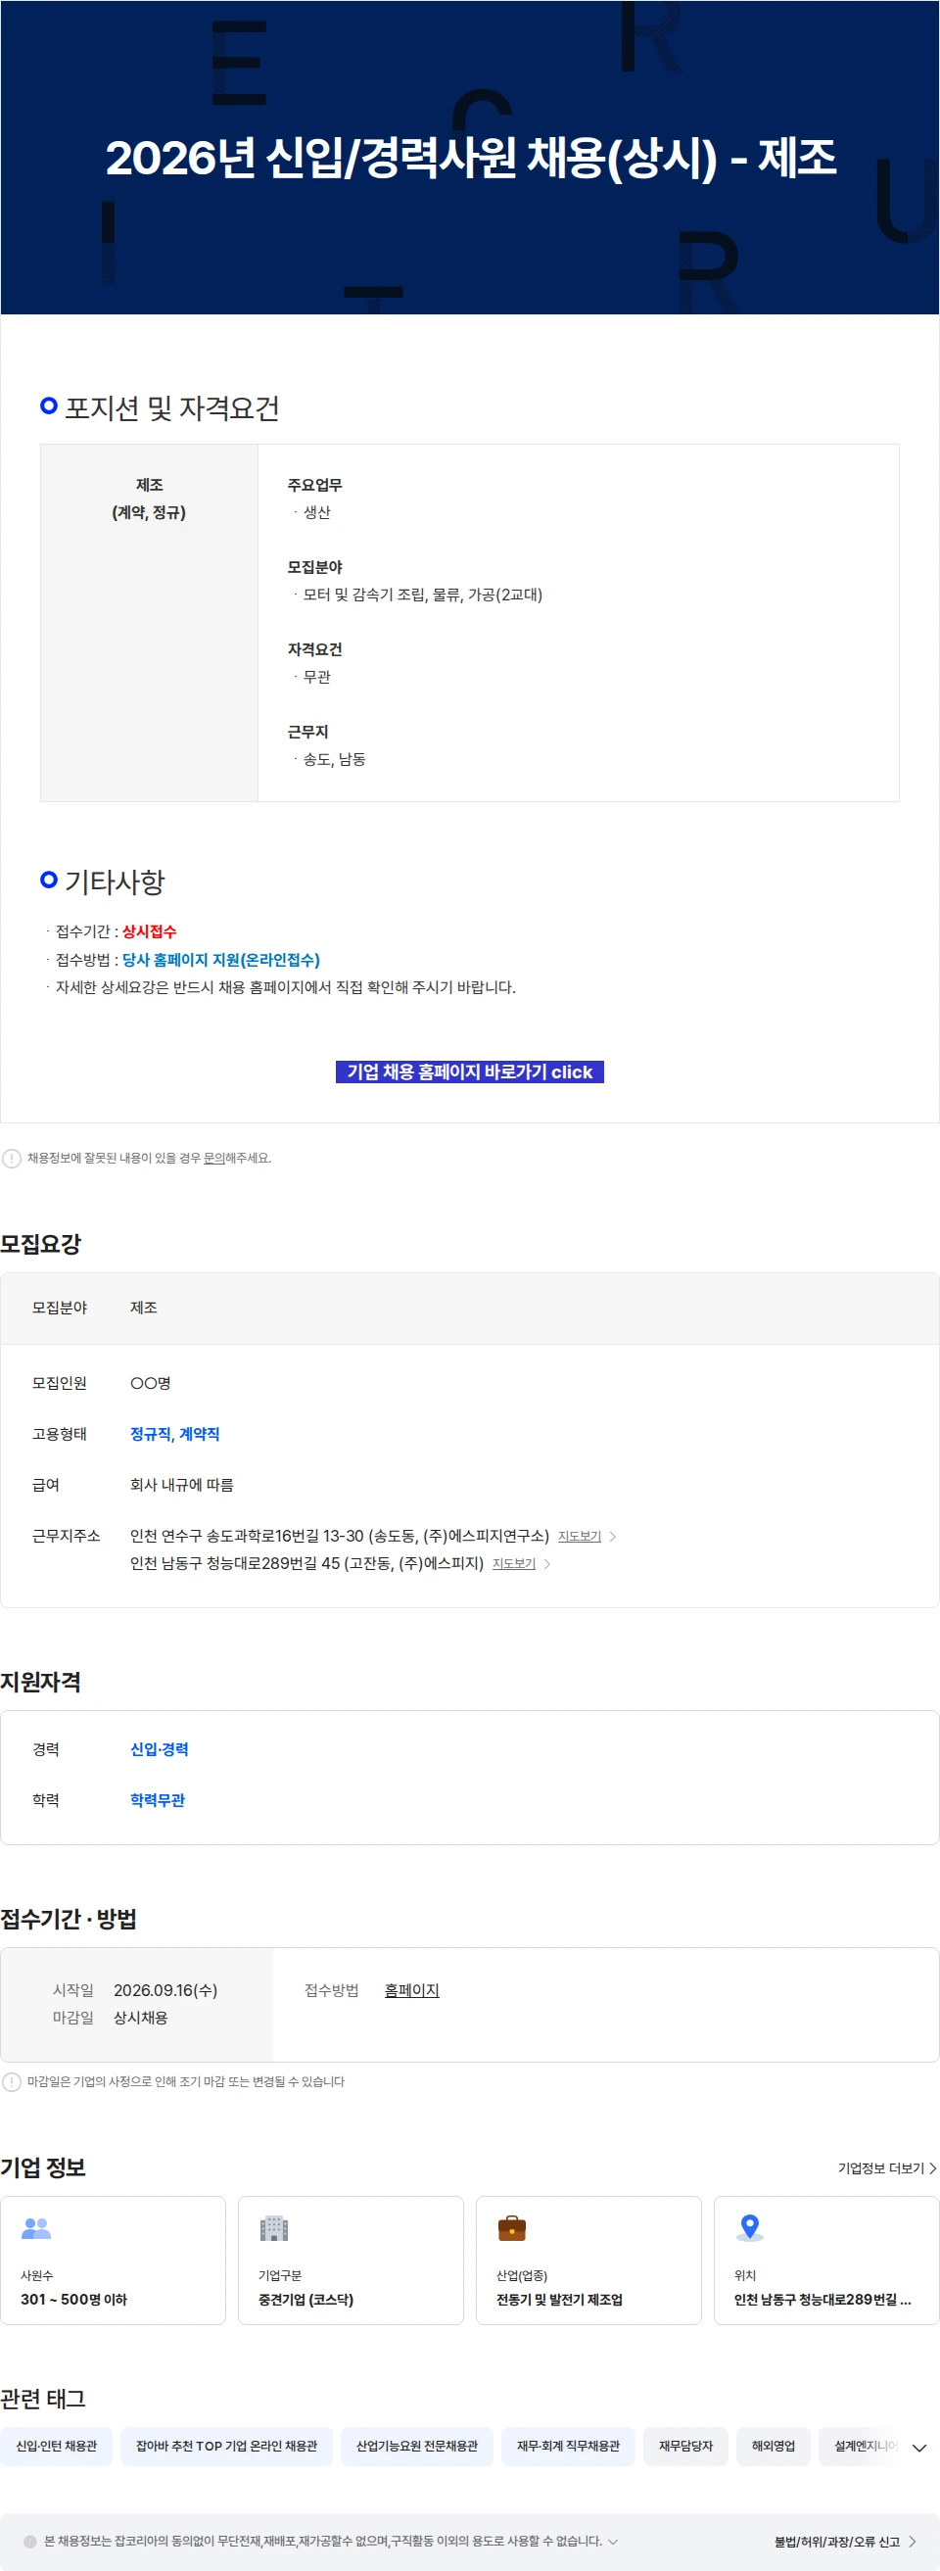This screenshot has width=940, height=2571.
Task: Open 기업정보 더보기 link
Action: click(887, 2168)
